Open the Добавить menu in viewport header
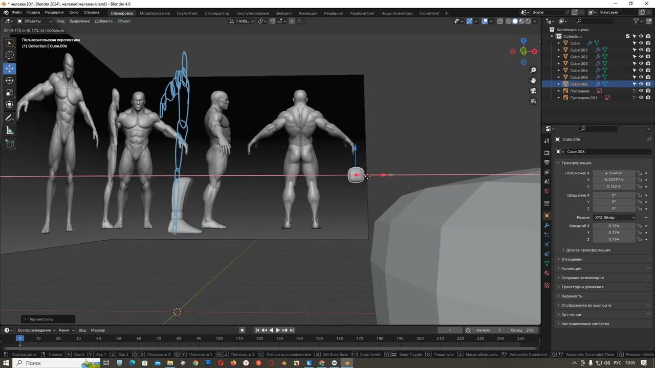The height and width of the screenshot is (368, 655). tap(103, 21)
